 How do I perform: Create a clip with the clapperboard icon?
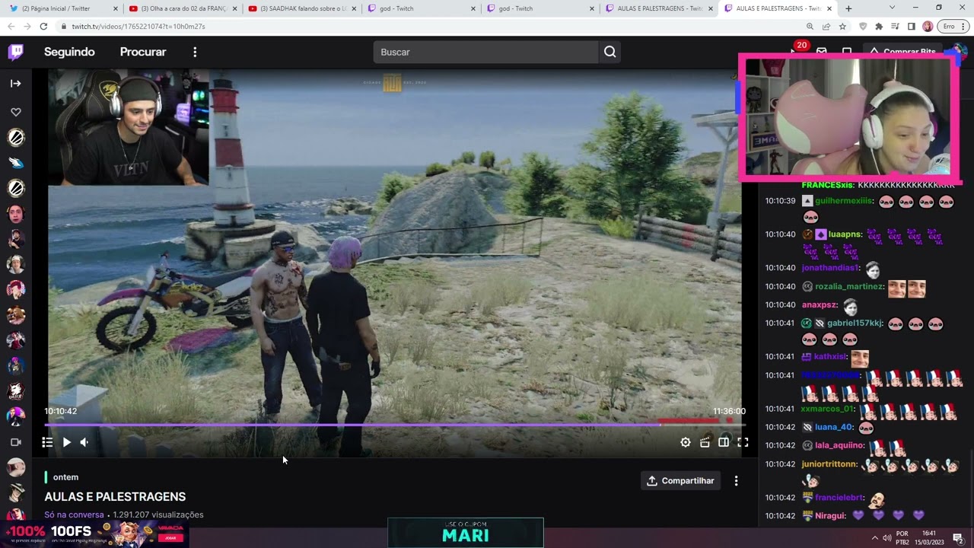[x=705, y=442]
